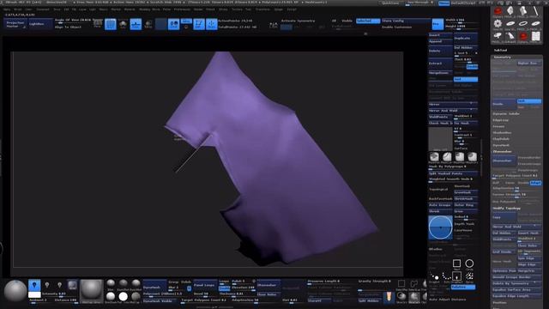Adjust the Preserve Length slider

(x=331, y=282)
